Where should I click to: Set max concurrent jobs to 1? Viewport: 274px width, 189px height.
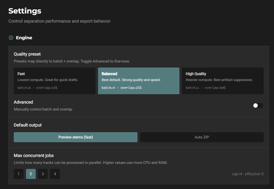click(18, 174)
